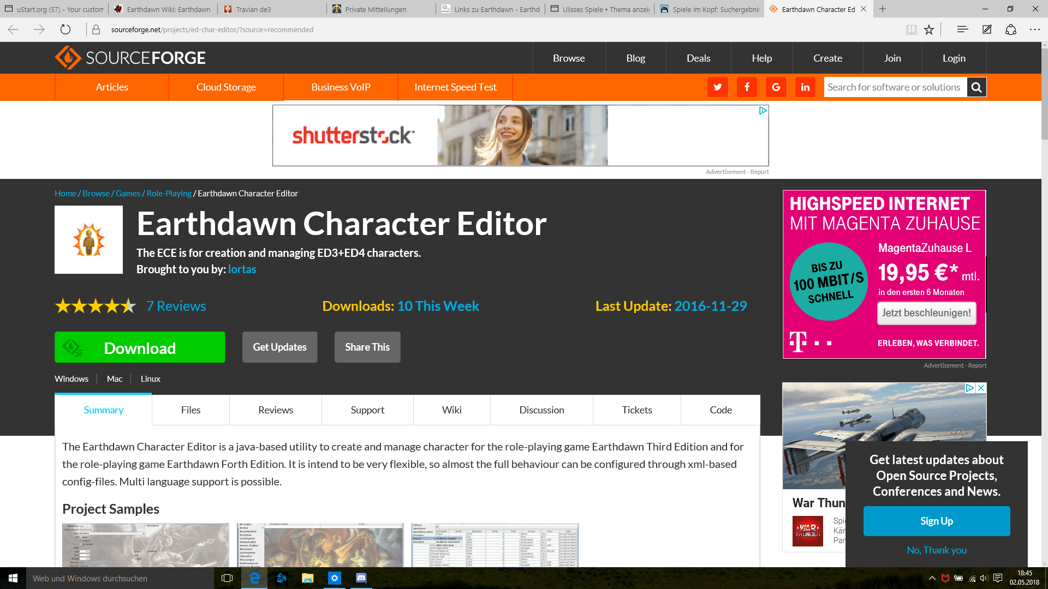Open Task View in taskbar
The image size is (1048, 589).
coord(227,578)
